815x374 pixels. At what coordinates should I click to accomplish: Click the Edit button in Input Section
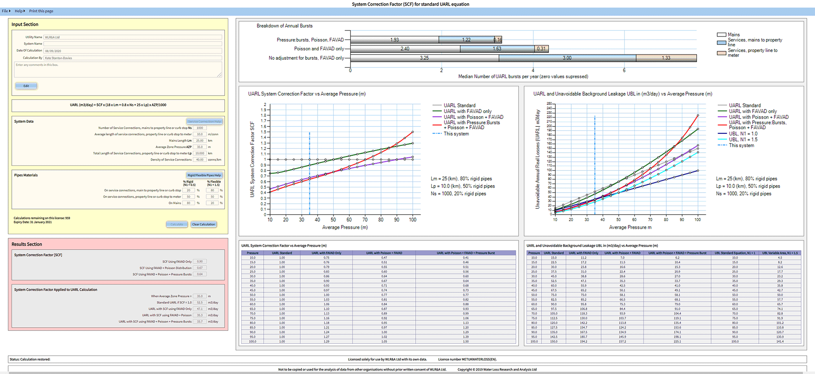(26, 86)
